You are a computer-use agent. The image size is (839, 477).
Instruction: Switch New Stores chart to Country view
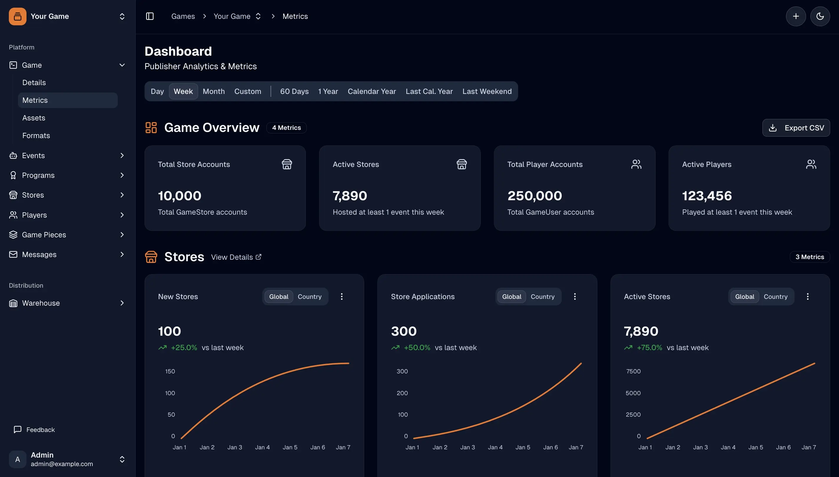coord(309,297)
